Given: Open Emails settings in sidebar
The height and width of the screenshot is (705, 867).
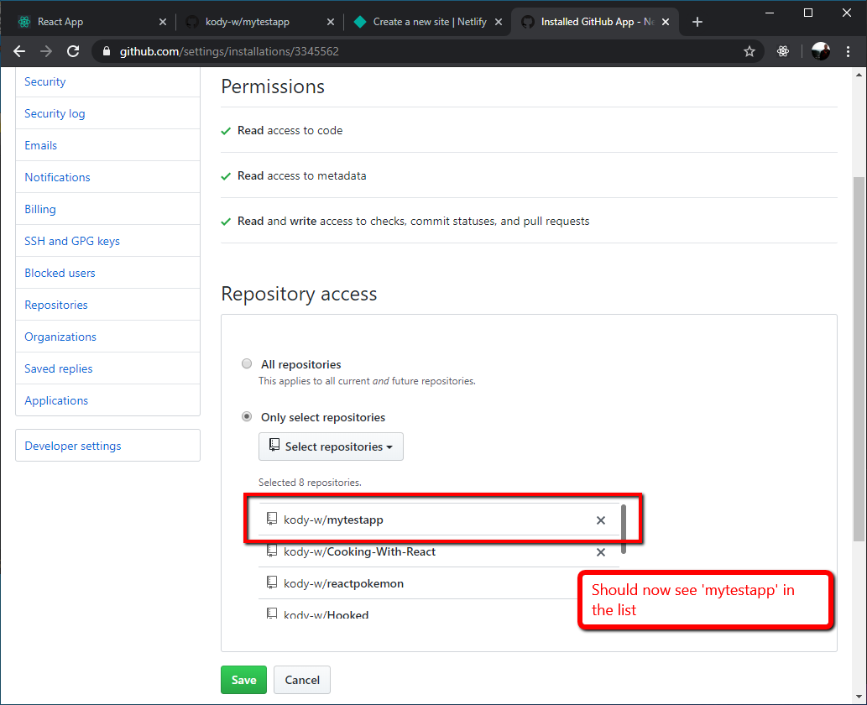Looking at the screenshot, I should pyautogui.click(x=41, y=145).
